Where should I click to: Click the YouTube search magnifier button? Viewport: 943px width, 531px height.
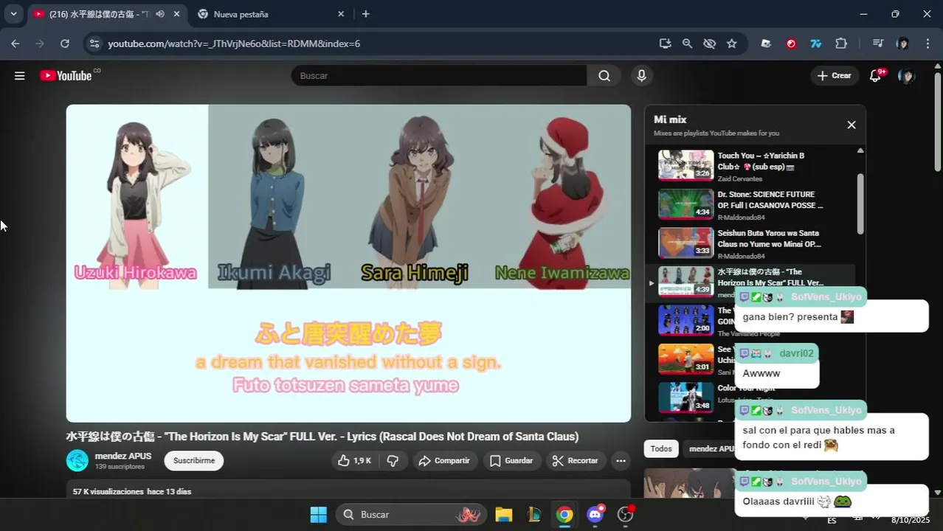604,75
